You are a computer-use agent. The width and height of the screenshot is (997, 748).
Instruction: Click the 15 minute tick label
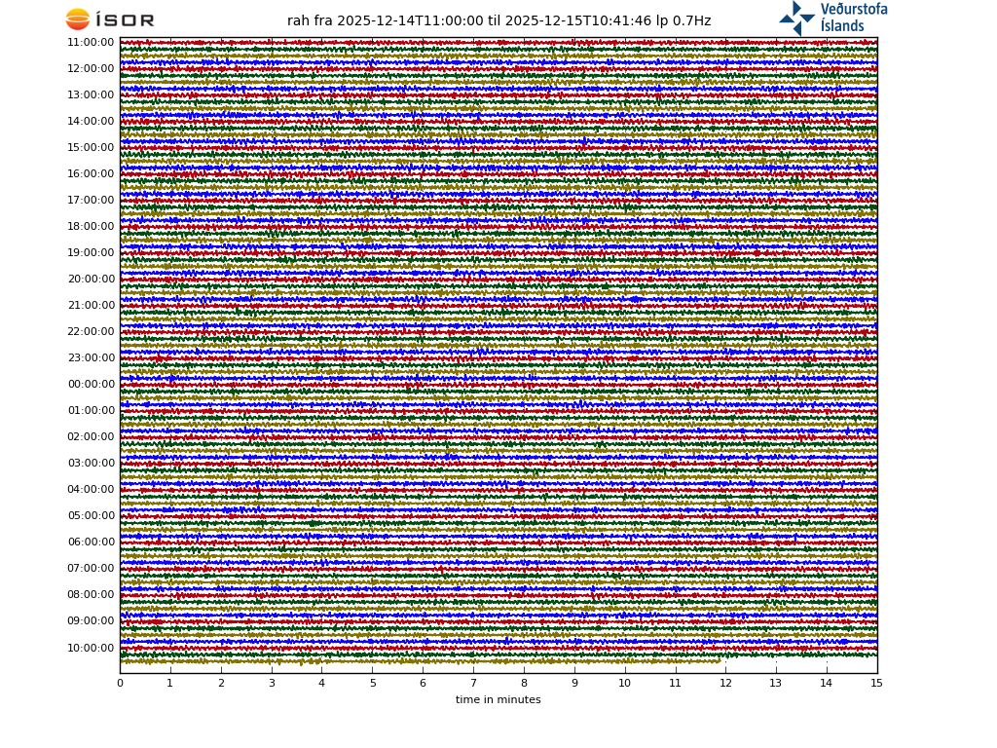pyautogui.click(x=876, y=684)
